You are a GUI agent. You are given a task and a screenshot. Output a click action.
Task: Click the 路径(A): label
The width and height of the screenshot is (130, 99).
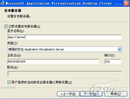pyautogui.click(x=13, y=67)
